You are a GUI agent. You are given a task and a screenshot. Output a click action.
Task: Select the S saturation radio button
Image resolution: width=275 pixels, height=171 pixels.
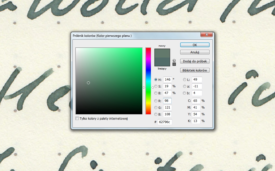pyautogui.click(x=156, y=86)
